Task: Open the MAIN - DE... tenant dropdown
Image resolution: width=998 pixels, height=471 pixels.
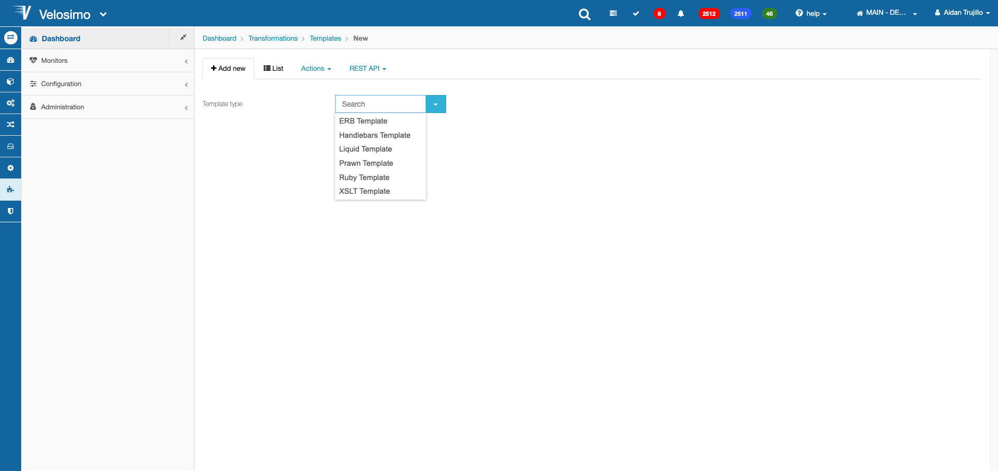Action: click(886, 13)
